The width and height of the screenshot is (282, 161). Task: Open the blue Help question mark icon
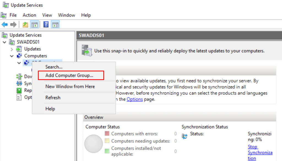click(x=46, y=24)
